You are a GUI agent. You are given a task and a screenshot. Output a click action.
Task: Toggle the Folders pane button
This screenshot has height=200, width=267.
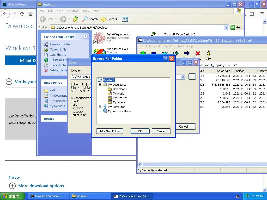[109, 19]
